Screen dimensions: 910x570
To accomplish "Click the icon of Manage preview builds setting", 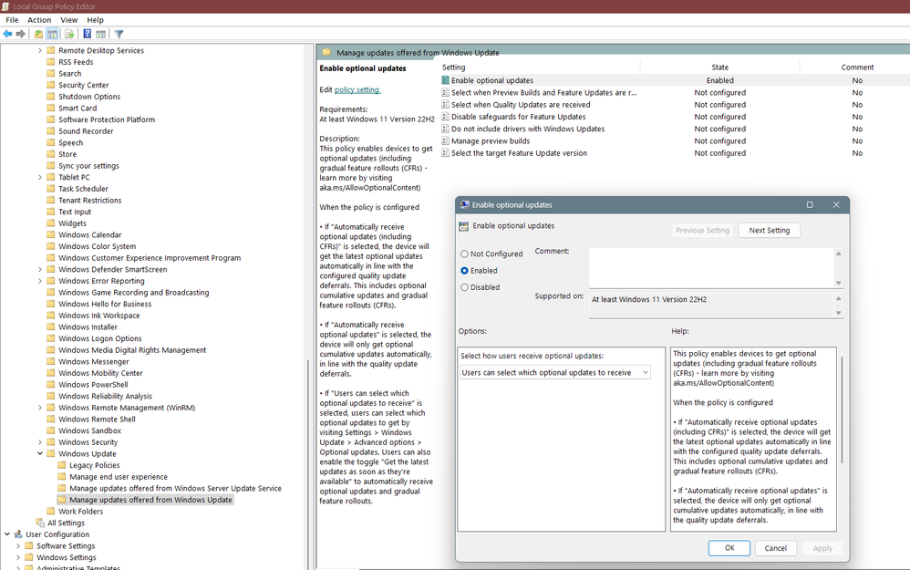I will [x=445, y=141].
